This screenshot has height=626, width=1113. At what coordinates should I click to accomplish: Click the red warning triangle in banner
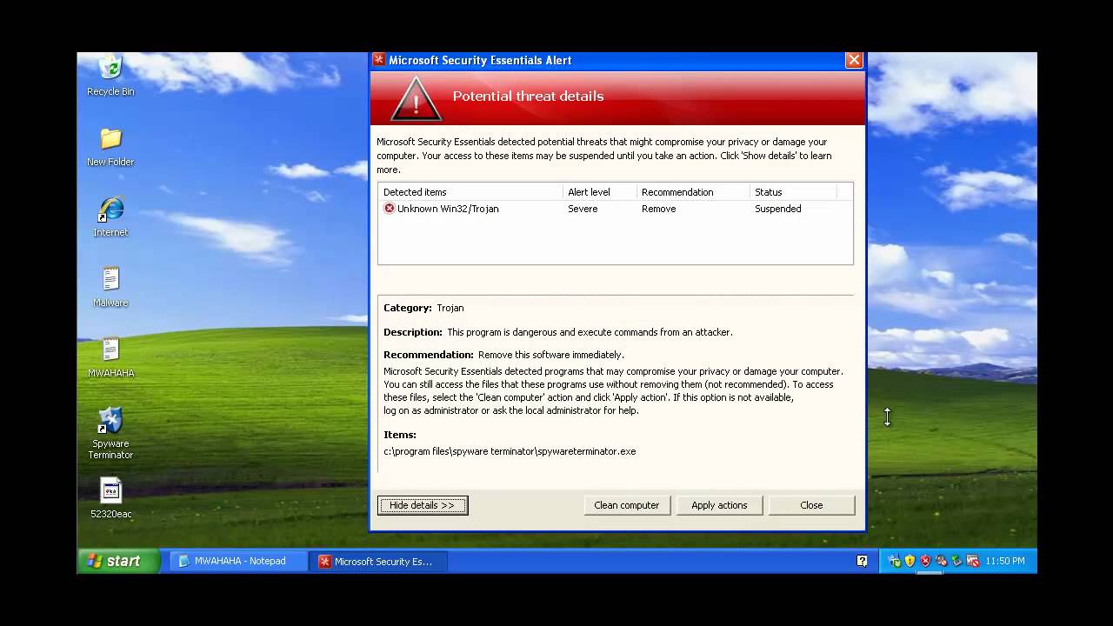416,99
